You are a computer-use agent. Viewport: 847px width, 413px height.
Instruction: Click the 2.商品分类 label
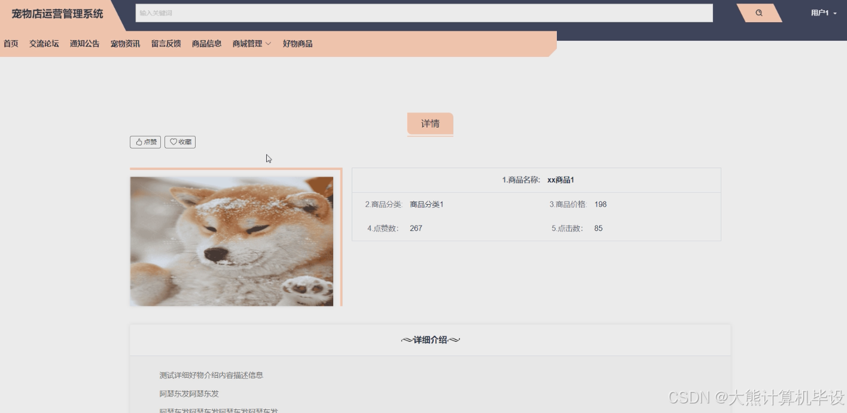tap(384, 205)
